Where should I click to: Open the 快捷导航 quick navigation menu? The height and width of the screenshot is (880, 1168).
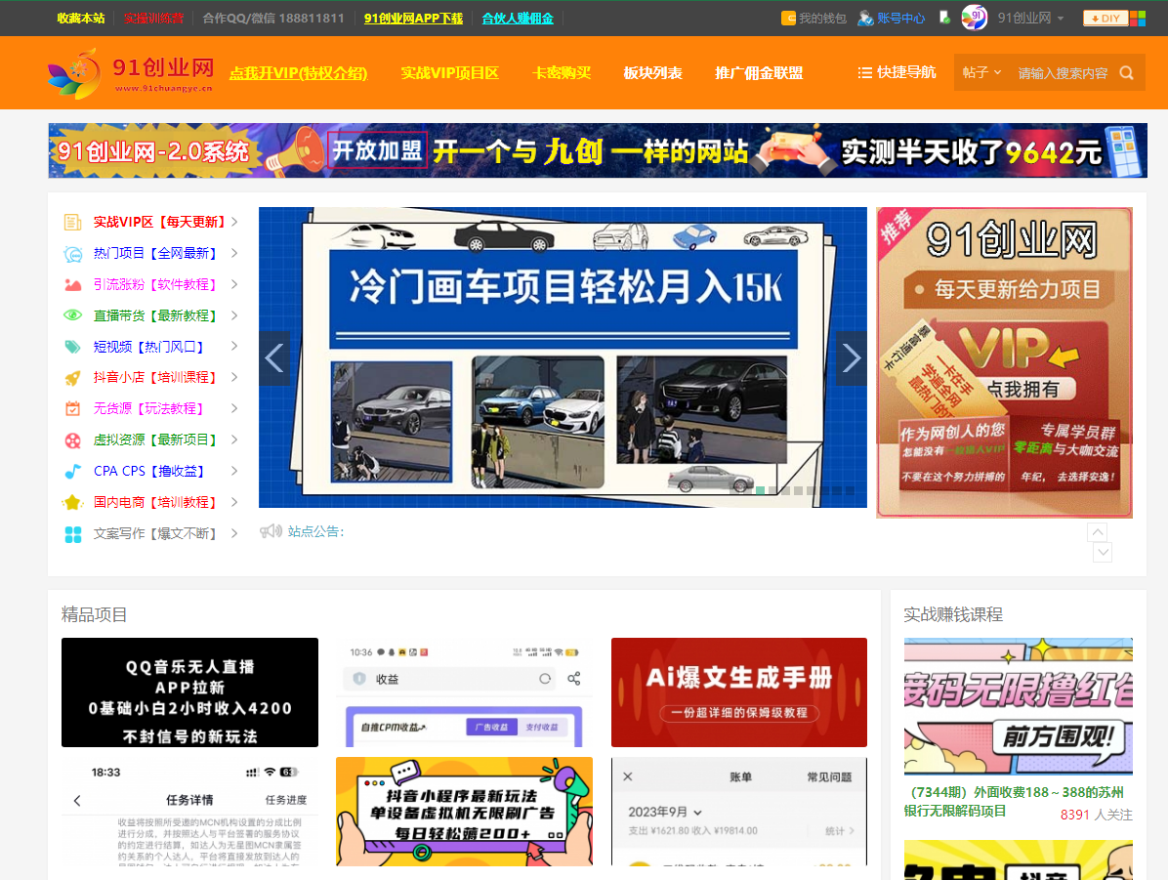(897, 72)
